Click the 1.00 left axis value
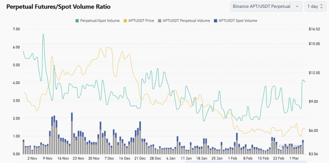The image size is (329, 163). [16, 136]
